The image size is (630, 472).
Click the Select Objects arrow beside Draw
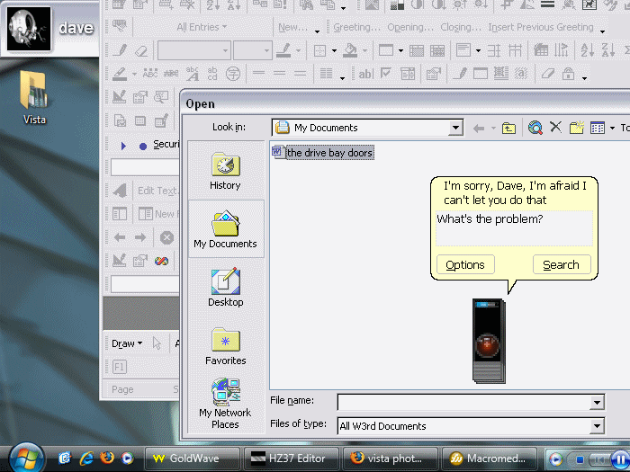tap(157, 343)
